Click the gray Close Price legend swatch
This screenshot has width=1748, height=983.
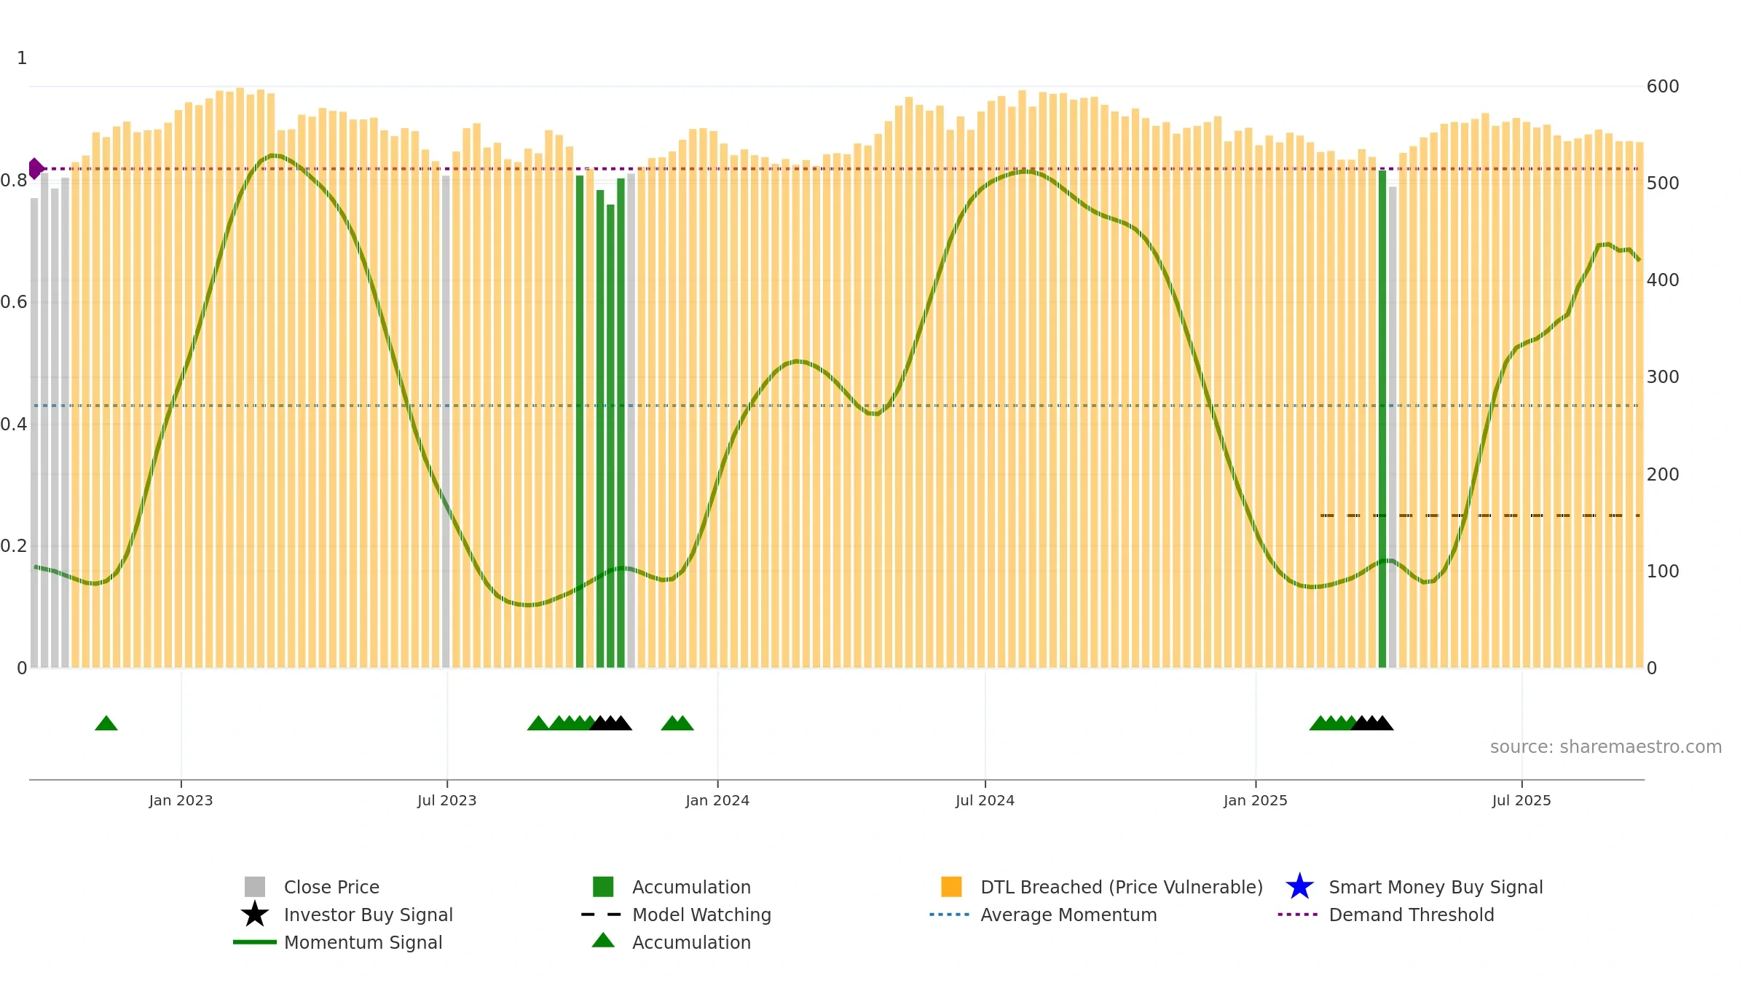(255, 887)
